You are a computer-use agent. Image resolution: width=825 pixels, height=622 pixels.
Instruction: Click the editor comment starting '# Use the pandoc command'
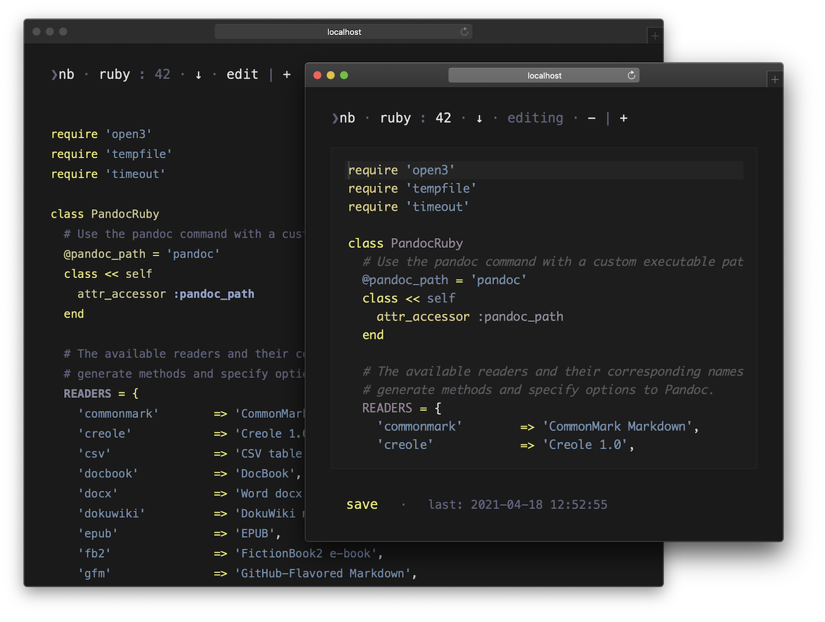[x=553, y=262]
